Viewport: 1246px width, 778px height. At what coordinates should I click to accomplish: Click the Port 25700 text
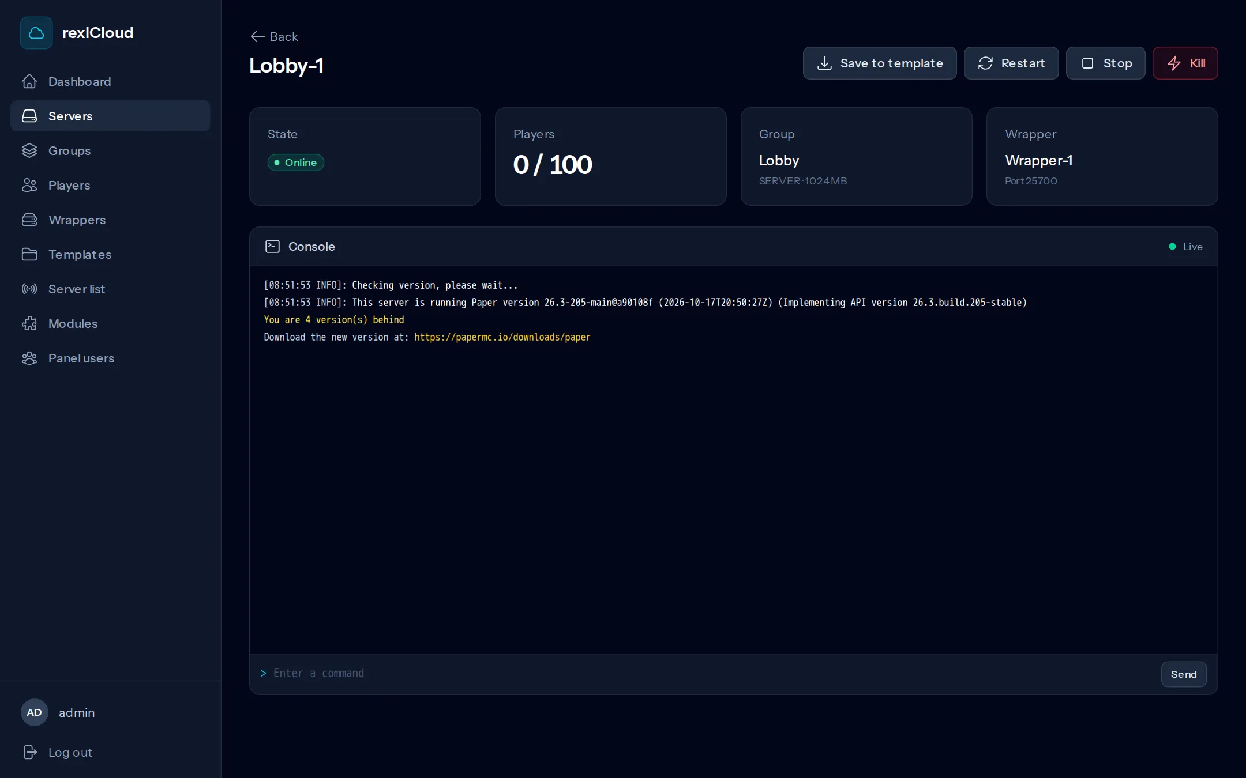[x=1031, y=181]
